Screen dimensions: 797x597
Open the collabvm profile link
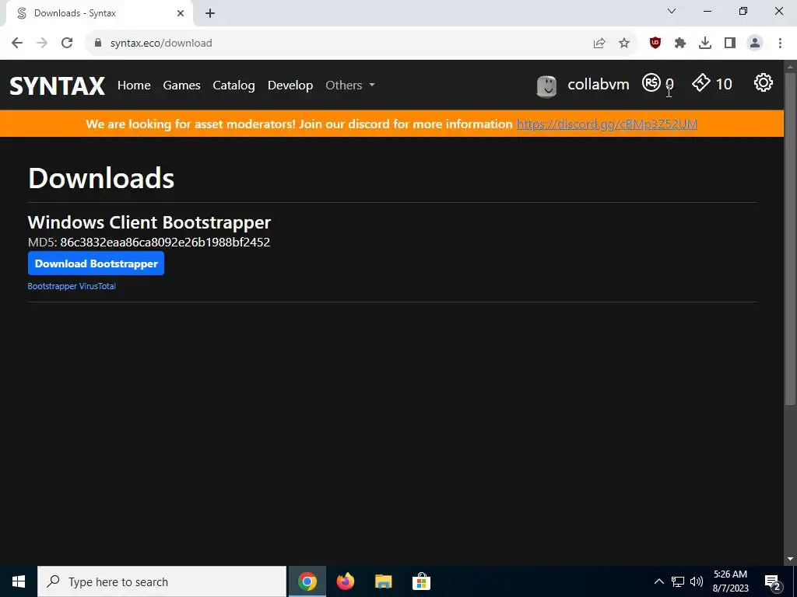click(x=599, y=84)
